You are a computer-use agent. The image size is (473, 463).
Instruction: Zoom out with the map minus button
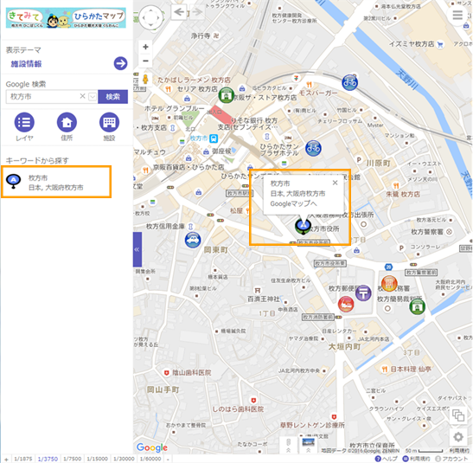coord(145,61)
